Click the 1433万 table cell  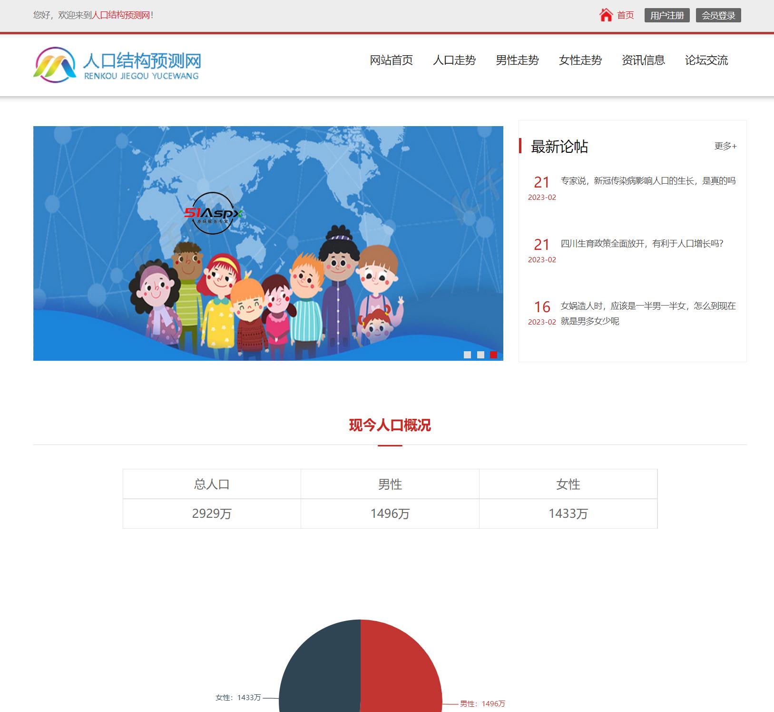(x=568, y=514)
